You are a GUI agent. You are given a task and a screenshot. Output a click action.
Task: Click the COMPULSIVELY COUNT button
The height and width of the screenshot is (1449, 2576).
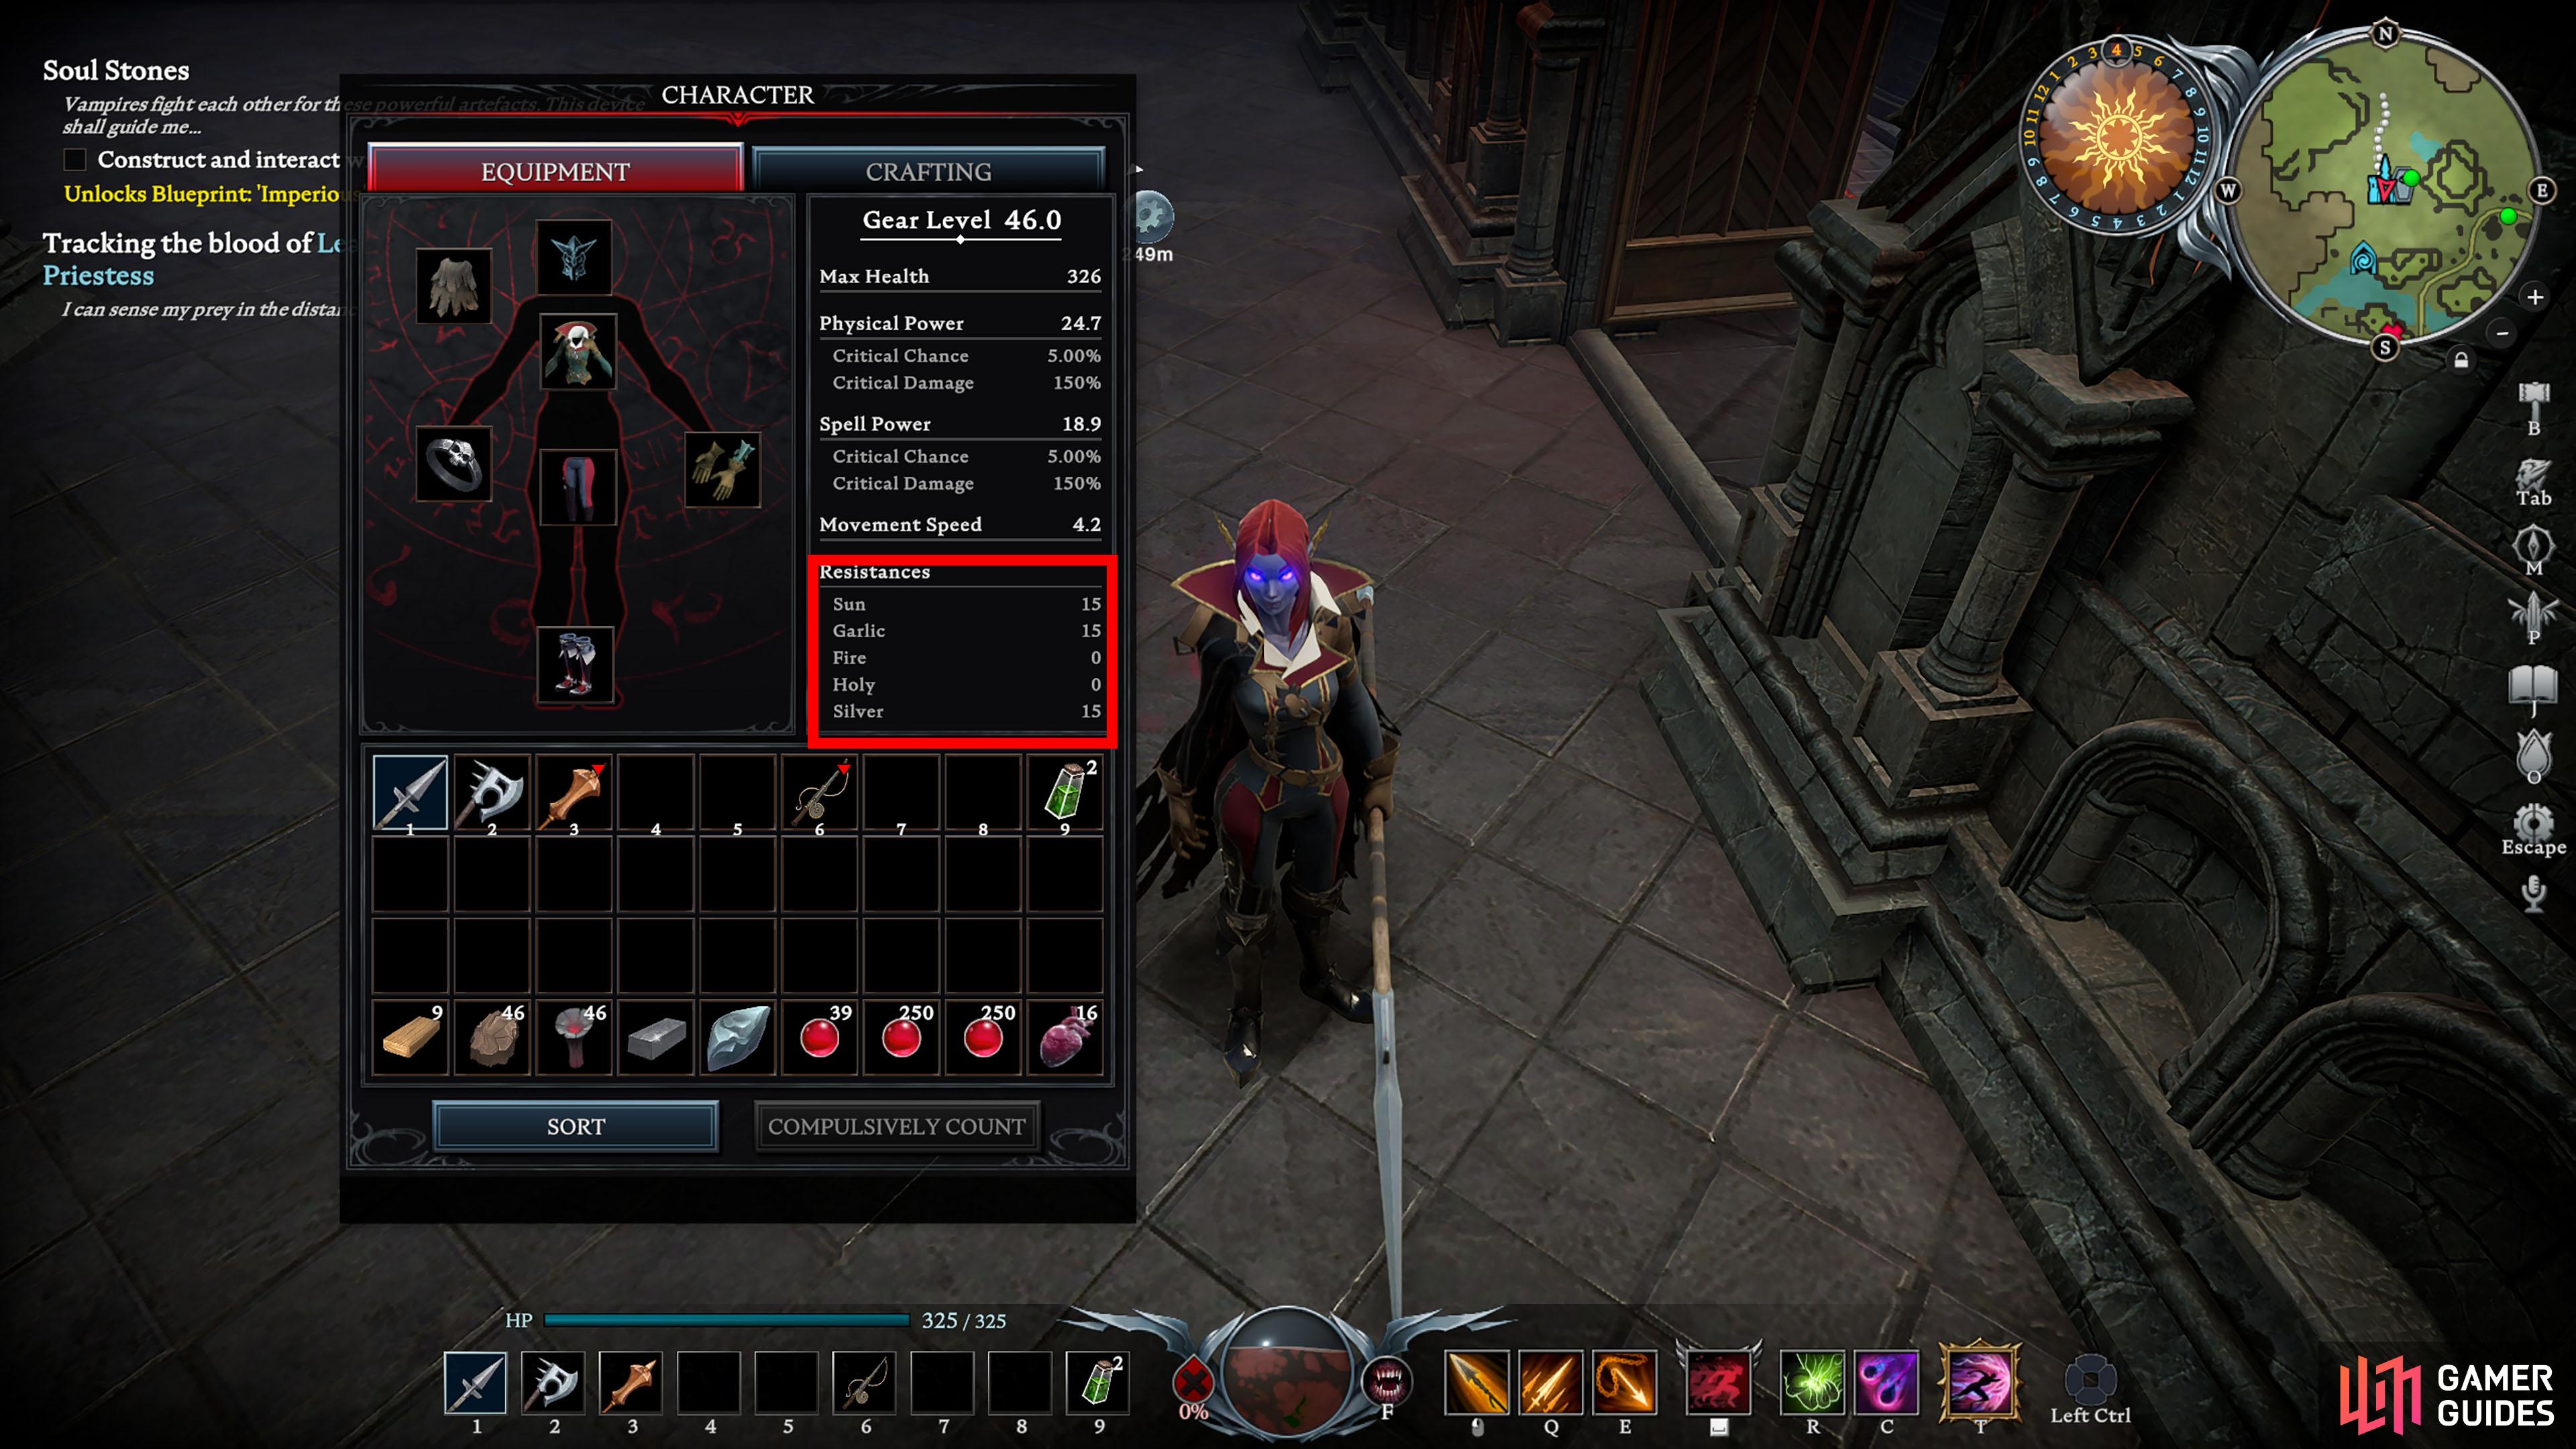click(x=897, y=1125)
